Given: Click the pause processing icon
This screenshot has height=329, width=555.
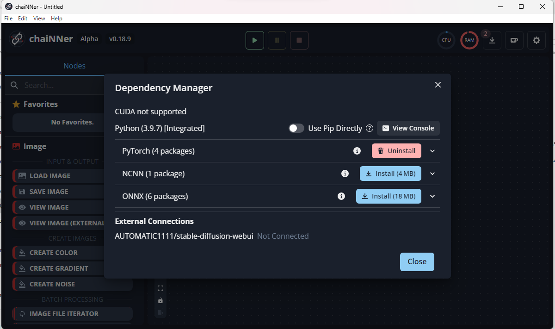Looking at the screenshot, I should pyautogui.click(x=277, y=40).
